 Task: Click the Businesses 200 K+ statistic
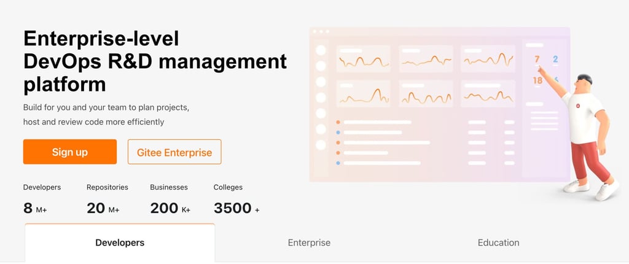pos(170,201)
